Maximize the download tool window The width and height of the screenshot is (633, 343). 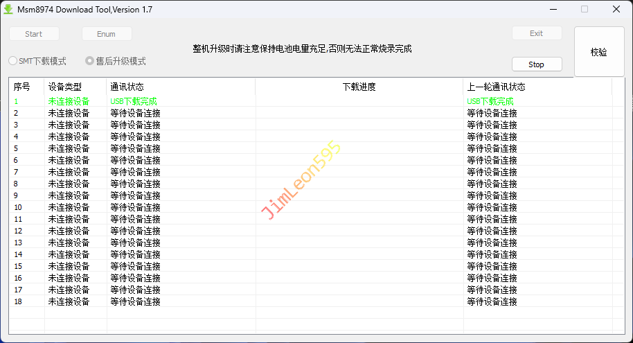pyautogui.click(x=584, y=10)
